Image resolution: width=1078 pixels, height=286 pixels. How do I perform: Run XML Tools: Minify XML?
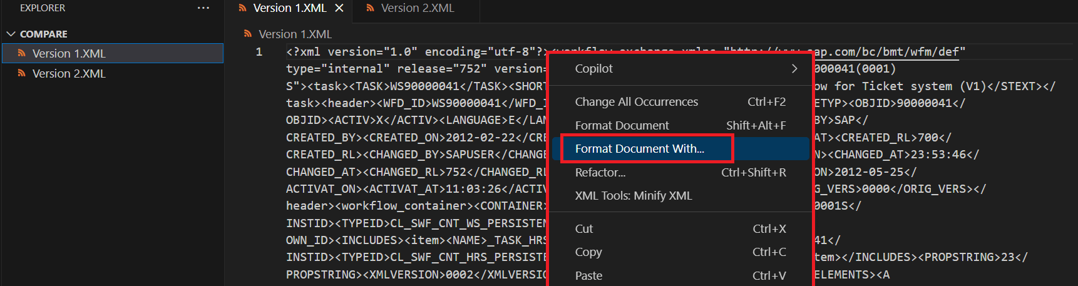click(x=633, y=196)
